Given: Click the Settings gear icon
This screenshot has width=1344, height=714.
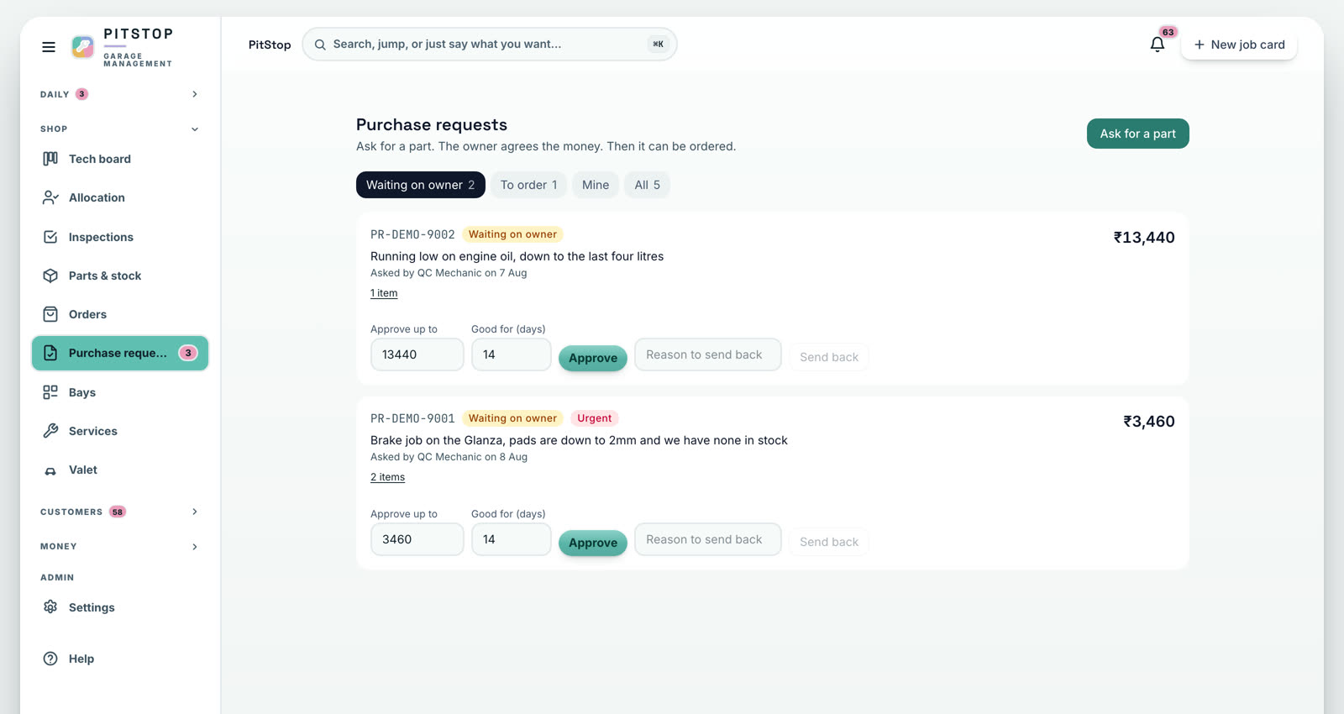Looking at the screenshot, I should 50,607.
